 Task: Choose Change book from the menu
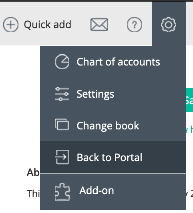113,126
